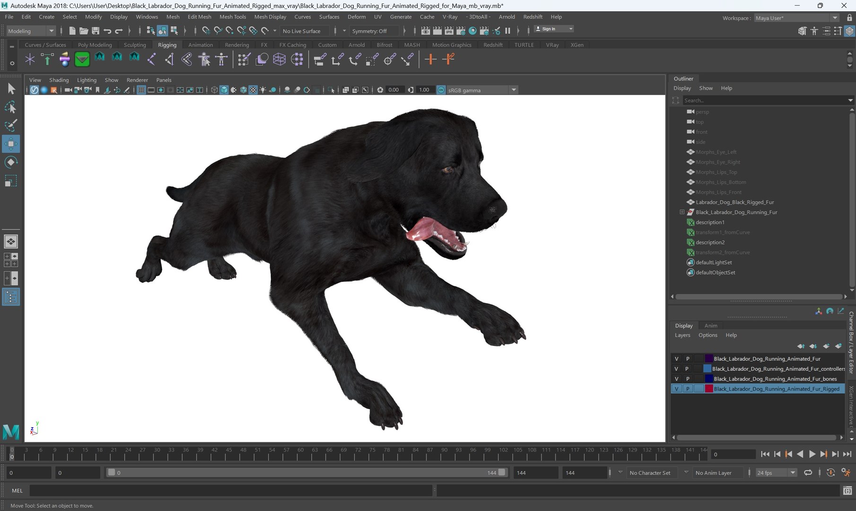Click the current frame input field
The width and height of the screenshot is (856, 511).
click(733, 454)
